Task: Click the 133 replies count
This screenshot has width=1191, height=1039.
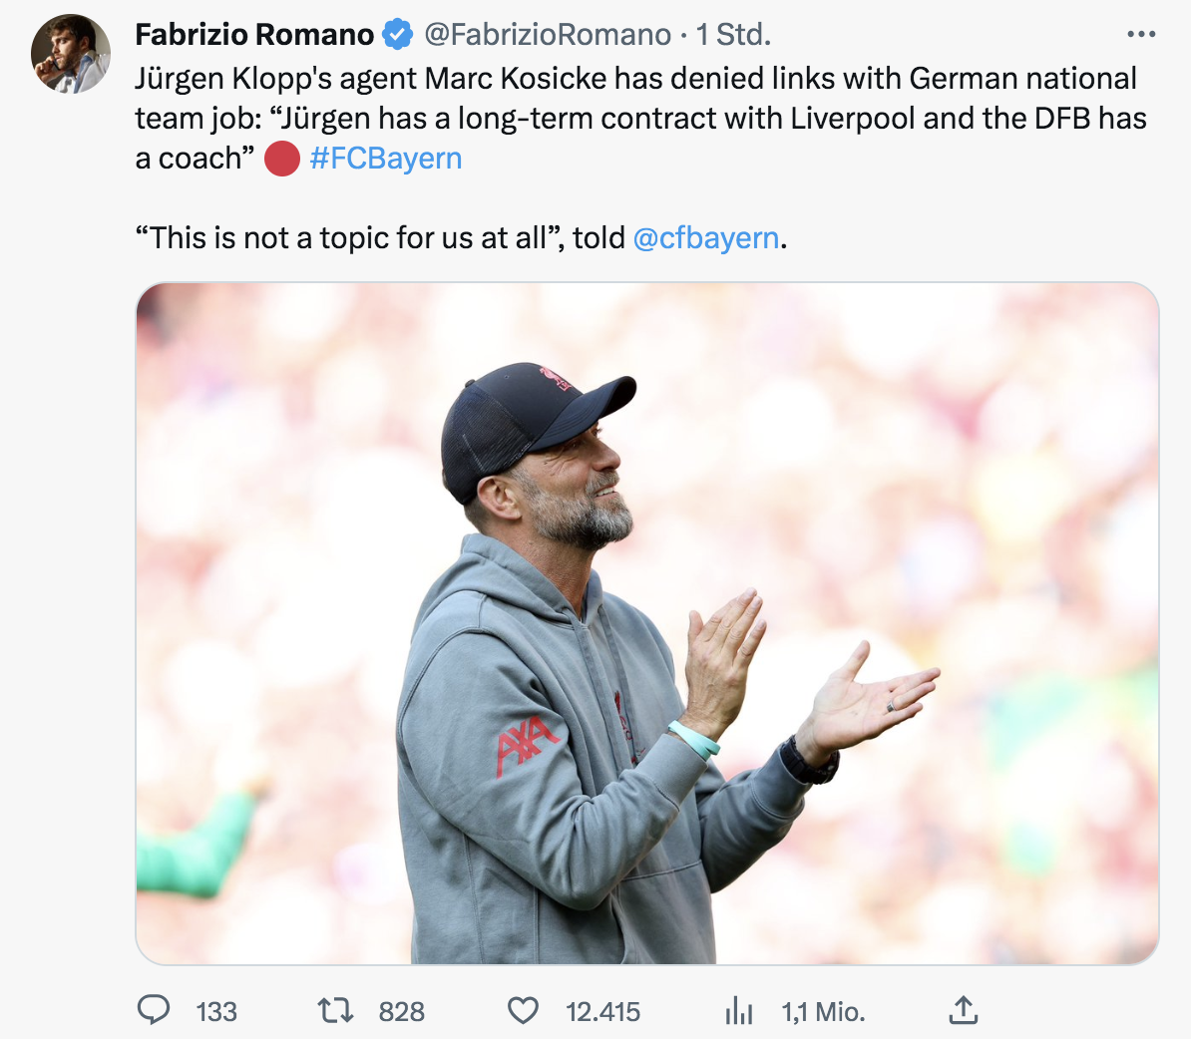Action: tap(216, 1012)
